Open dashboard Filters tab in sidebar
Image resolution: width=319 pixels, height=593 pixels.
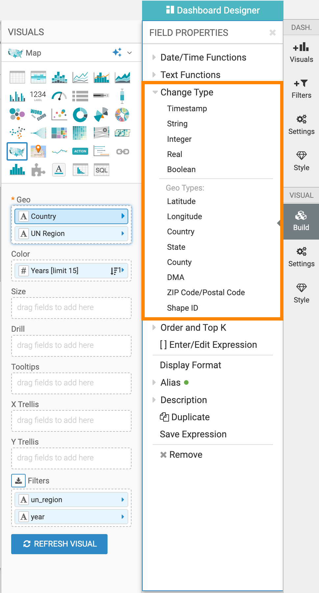pos(301,89)
